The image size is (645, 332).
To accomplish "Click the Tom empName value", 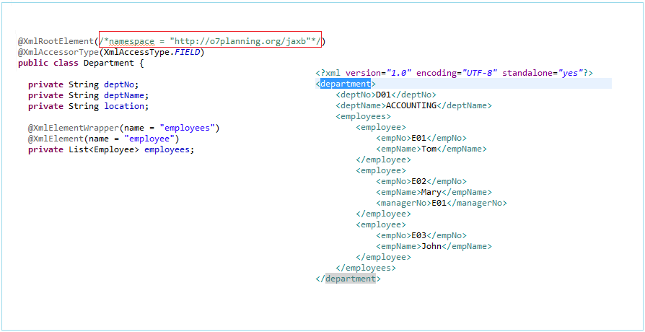I will [x=429, y=149].
